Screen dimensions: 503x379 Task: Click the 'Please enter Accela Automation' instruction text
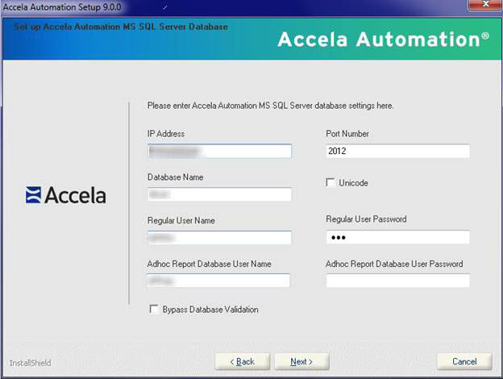[x=270, y=106]
